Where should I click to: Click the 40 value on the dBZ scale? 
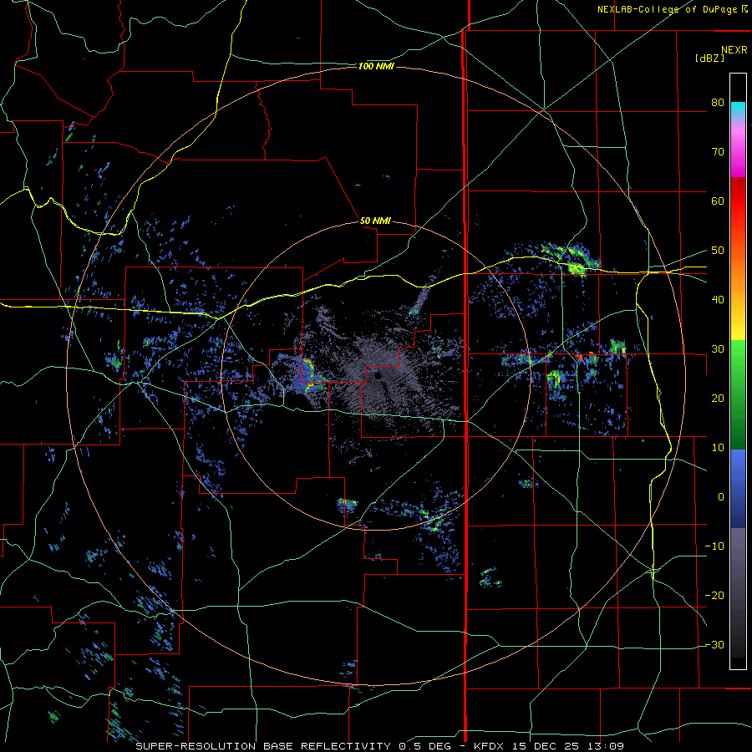pyautogui.click(x=718, y=300)
